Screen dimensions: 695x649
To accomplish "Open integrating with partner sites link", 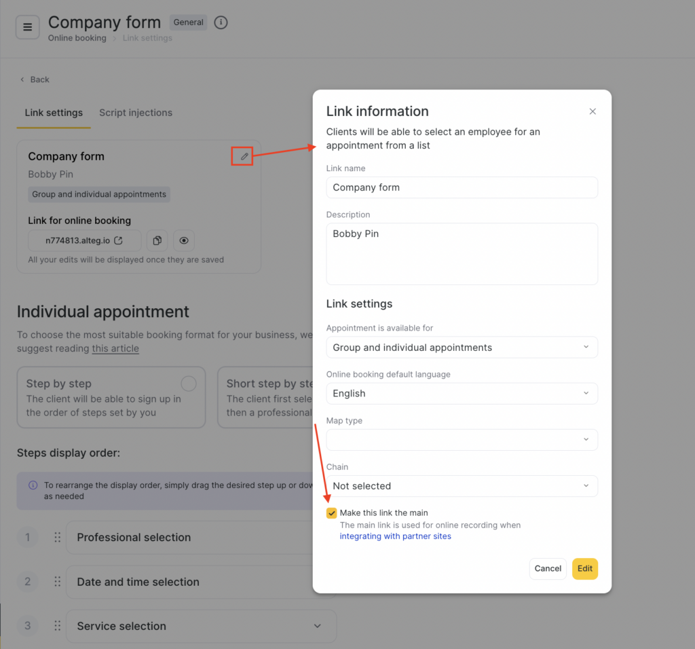I will tap(395, 536).
